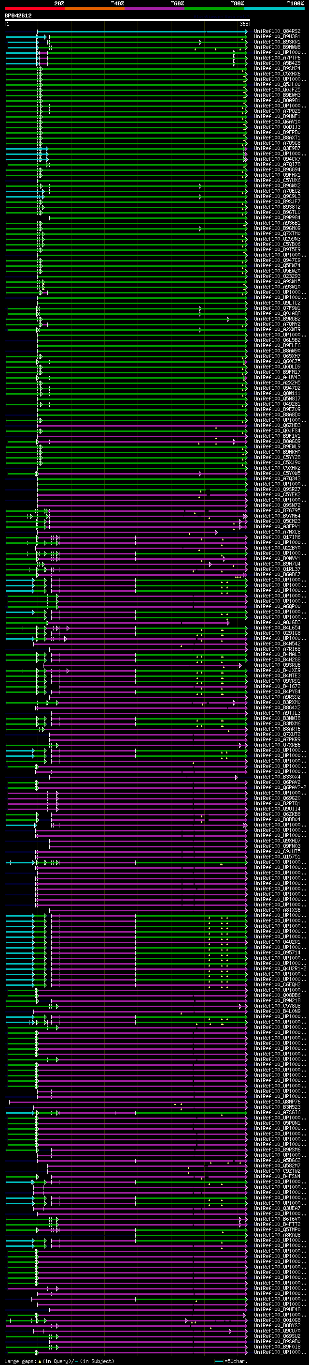Select hit label UniRef100_A8JGB3
This screenshot has height=1365, width=309.
(x=277, y=623)
